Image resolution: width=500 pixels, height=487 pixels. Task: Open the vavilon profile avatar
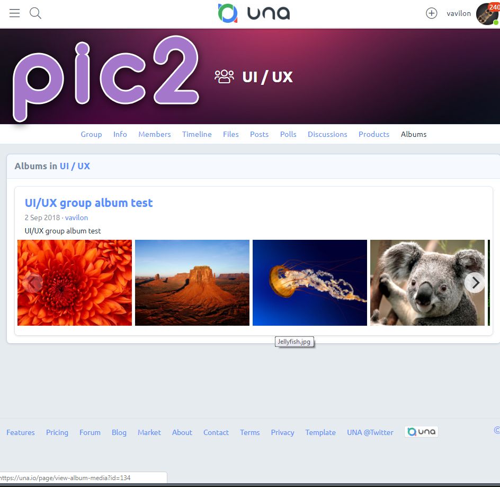click(x=487, y=14)
